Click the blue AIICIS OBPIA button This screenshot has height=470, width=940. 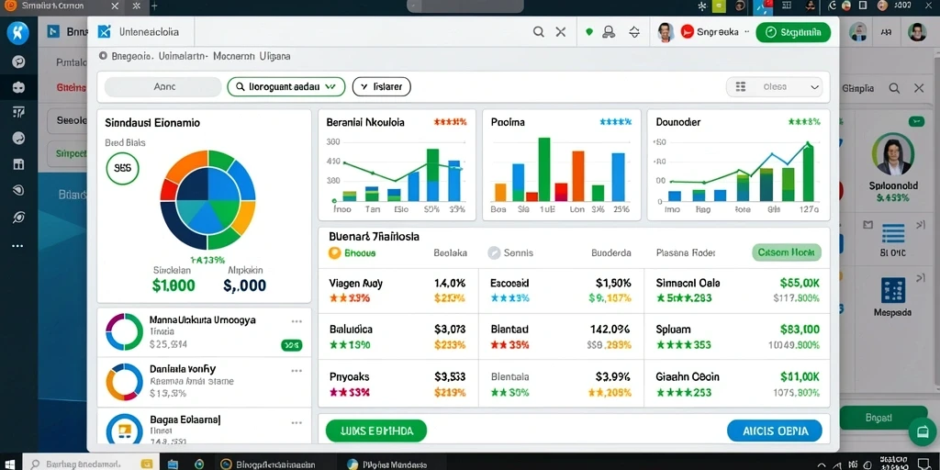tap(775, 431)
